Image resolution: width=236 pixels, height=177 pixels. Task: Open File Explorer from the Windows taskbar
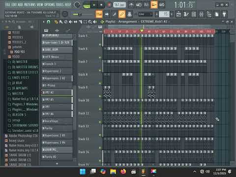tap(113, 172)
